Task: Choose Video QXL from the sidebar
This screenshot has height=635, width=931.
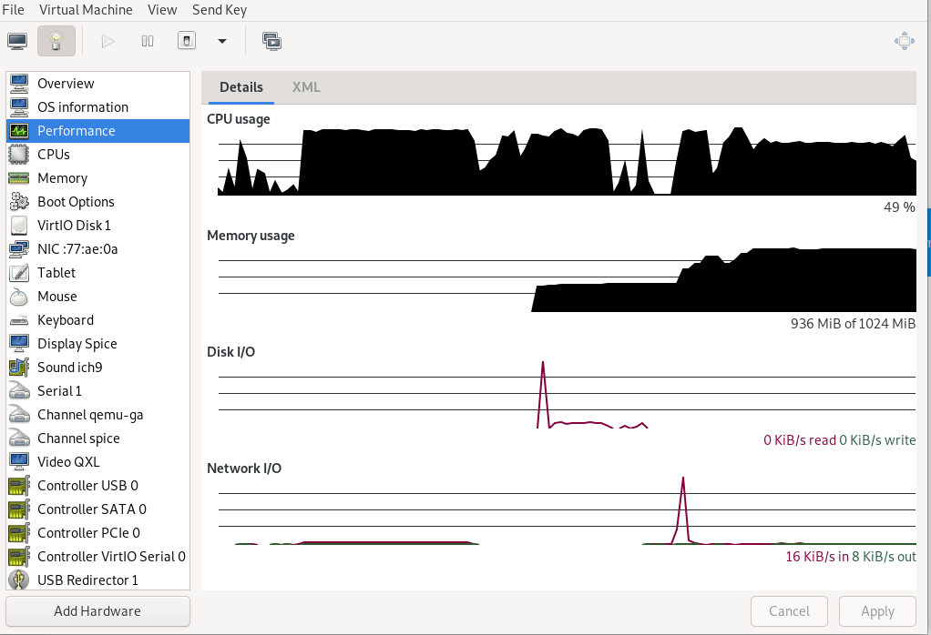Action: tap(68, 462)
